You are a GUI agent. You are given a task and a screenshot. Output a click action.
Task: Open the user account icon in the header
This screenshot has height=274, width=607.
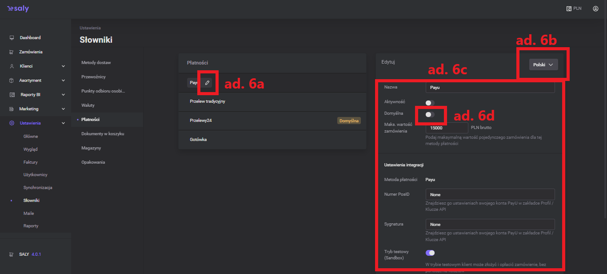[x=595, y=8]
